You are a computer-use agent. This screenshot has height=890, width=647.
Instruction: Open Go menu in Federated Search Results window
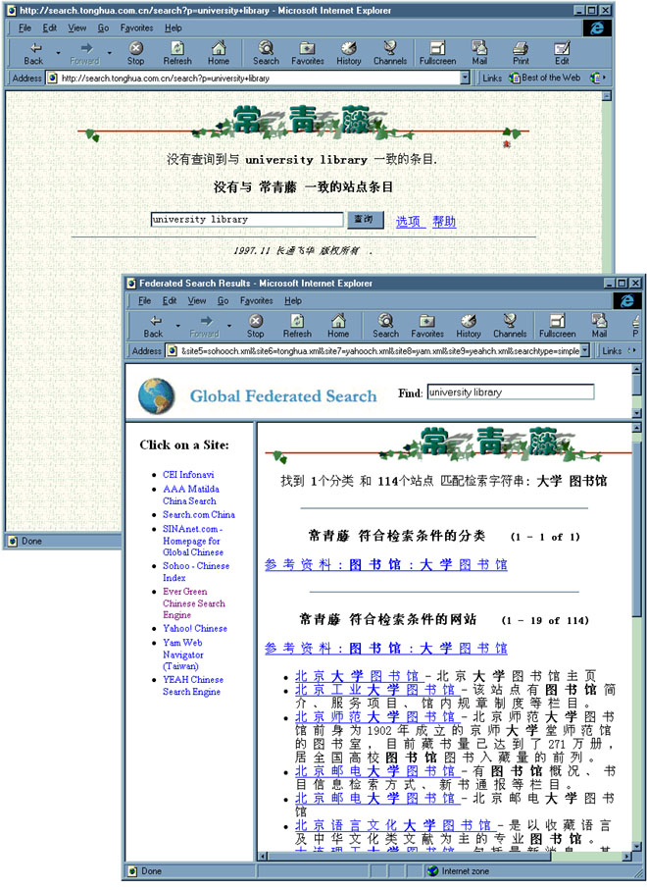[x=223, y=300]
